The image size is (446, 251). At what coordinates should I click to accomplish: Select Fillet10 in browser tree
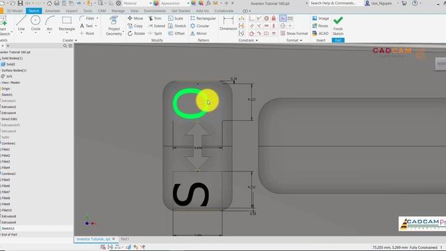pyautogui.click(x=6, y=210)
